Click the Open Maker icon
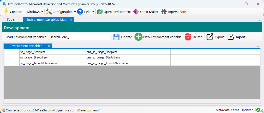264x113 pixels. coord(136,12)
